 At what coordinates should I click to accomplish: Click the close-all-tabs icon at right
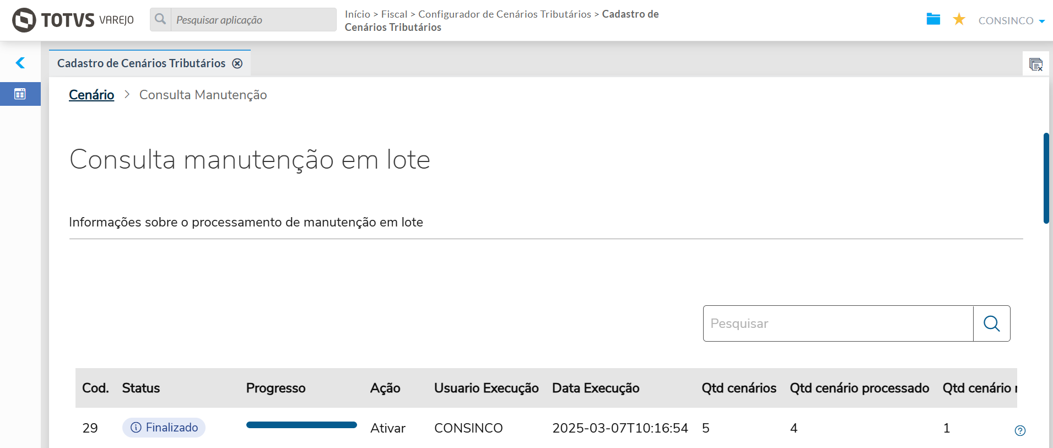coord(1035,64)
